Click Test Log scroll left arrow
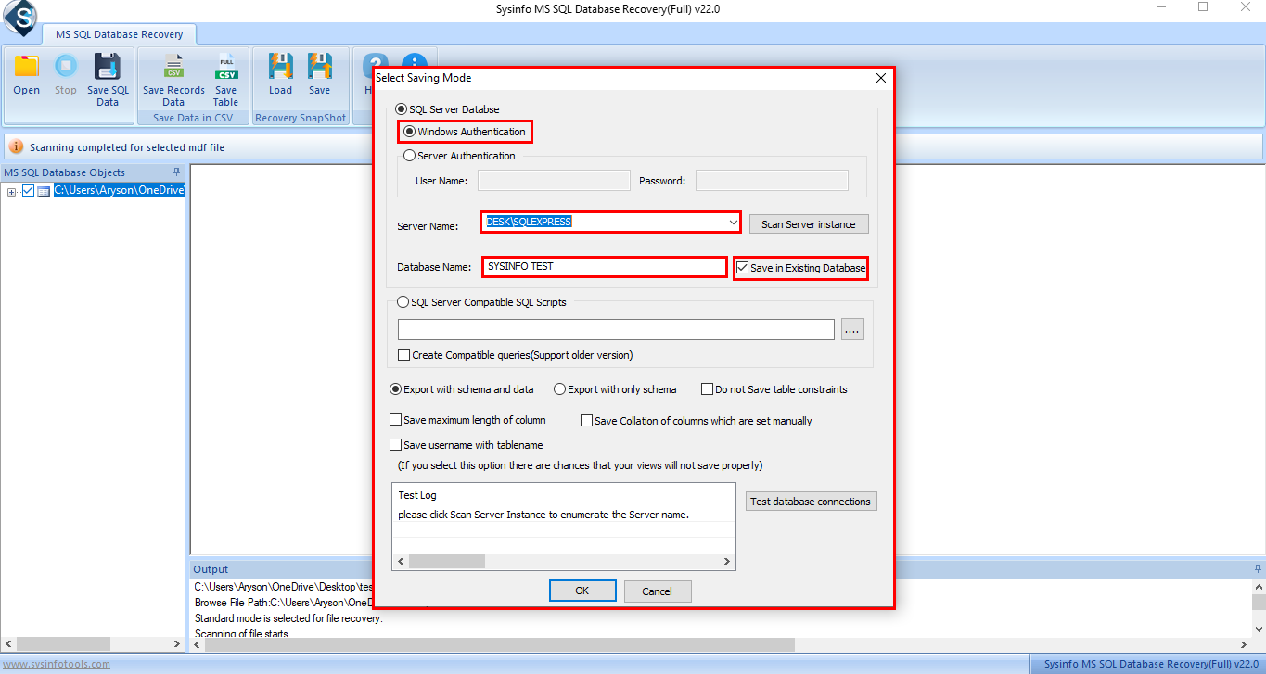 point(401,561)
